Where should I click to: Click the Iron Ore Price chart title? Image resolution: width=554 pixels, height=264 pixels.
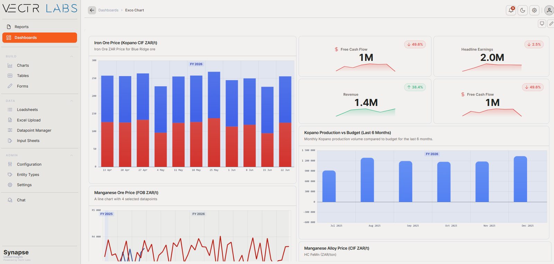pyautogui.click(x=126, y=43)
